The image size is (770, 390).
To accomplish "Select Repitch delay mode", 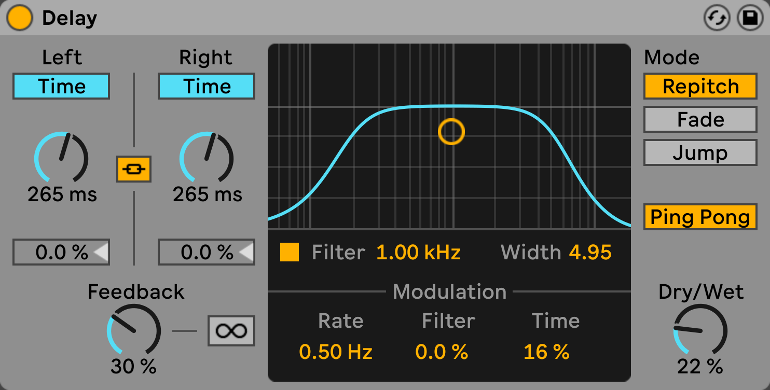I will [x=700, y=86].
